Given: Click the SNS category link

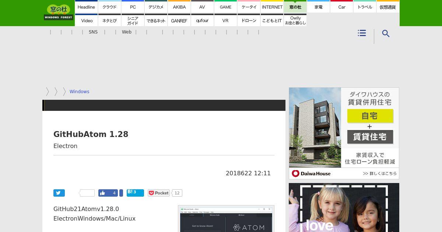Looking at the screenshot, I should click(x=93, y=32).
